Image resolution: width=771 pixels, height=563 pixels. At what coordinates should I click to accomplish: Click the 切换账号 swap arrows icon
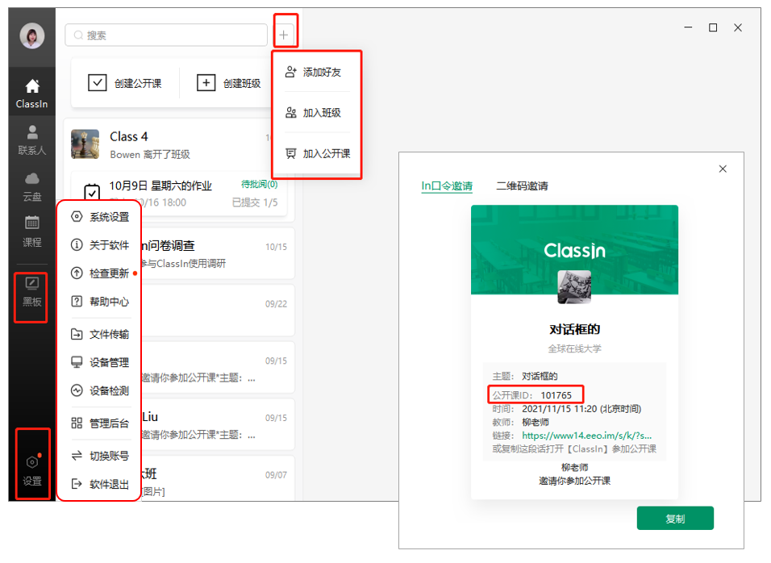[x=77, y=456]
